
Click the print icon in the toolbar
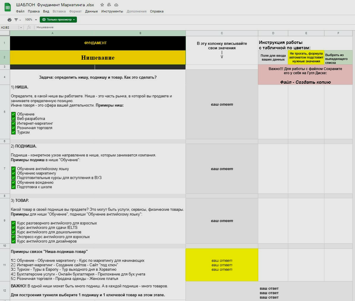[9, 20]
